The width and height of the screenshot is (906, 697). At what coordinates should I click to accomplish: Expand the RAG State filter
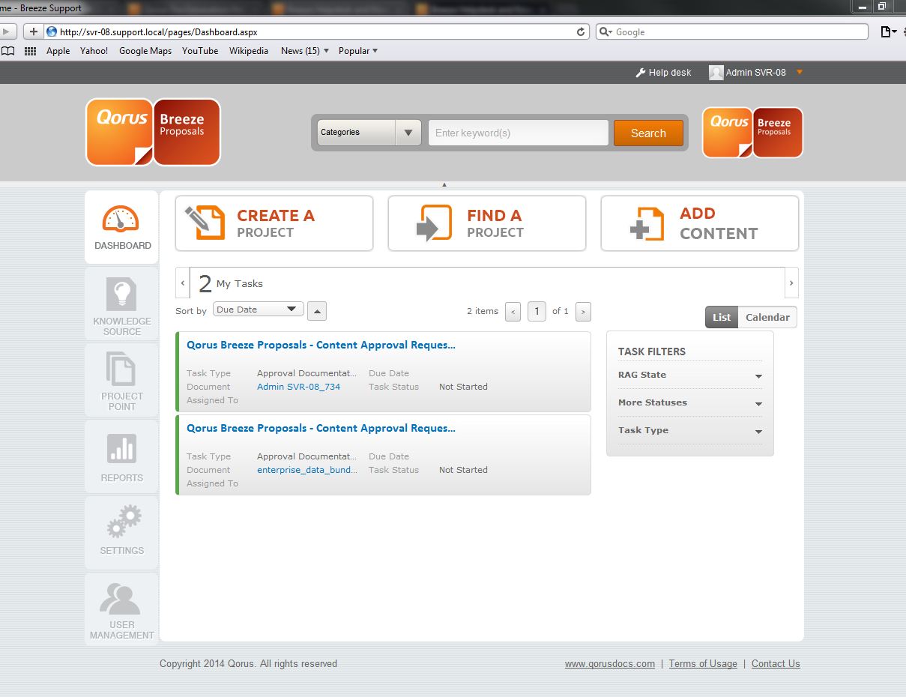click(690, 375)
